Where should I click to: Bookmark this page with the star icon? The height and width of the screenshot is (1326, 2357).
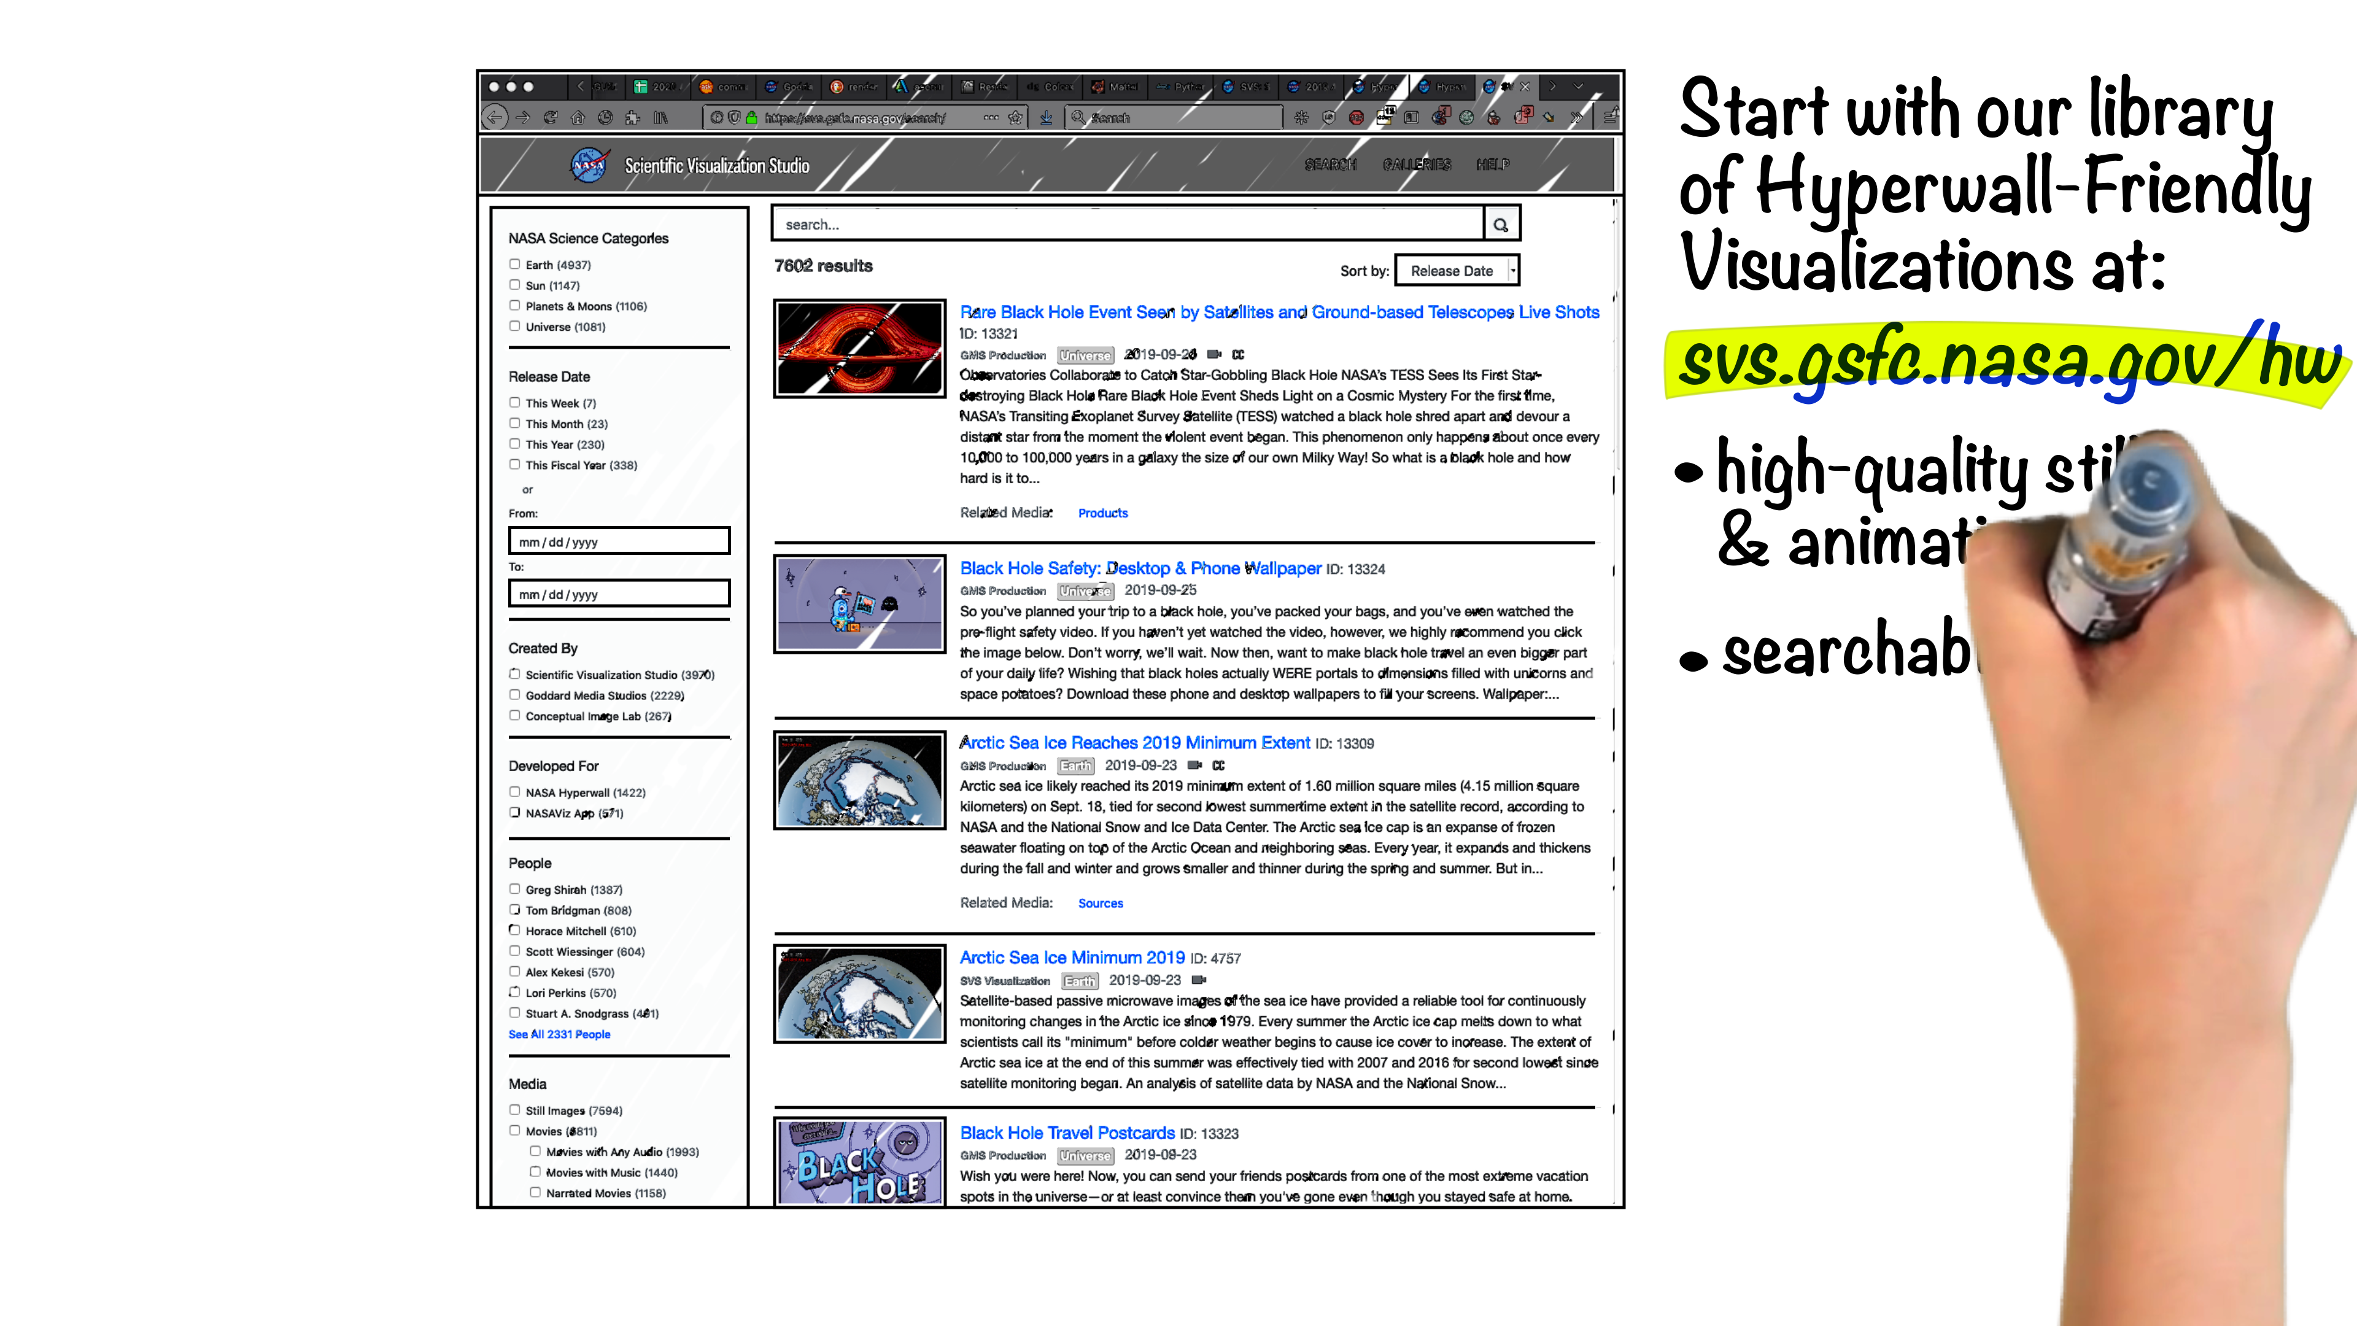pyautogui.click(x=1015, y=117)
